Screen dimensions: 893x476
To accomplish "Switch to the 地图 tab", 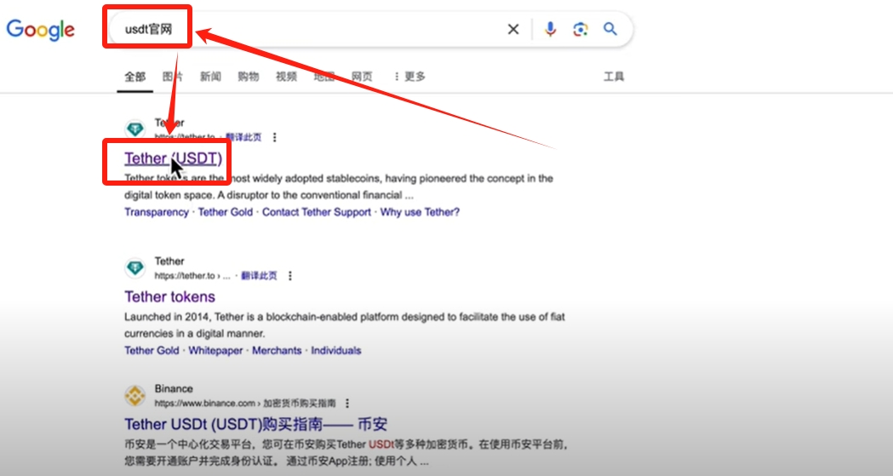I will (324, 77).
